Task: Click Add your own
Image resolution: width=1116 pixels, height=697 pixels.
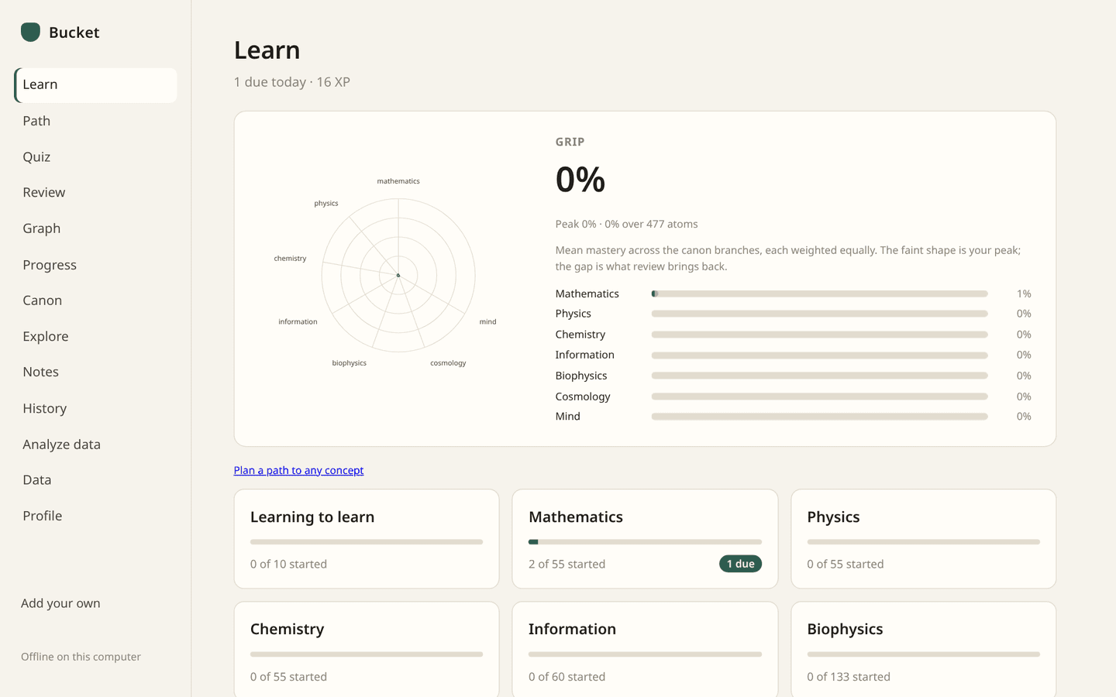Action: point(60,603)
